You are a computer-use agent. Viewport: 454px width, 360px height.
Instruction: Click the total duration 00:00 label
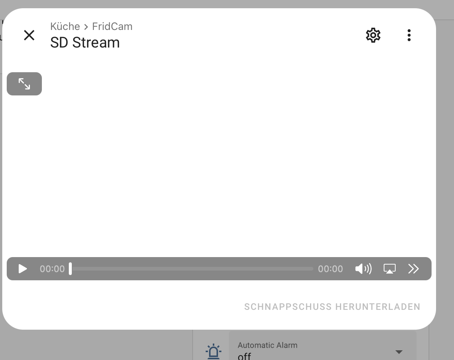click(x=330, y=269)
